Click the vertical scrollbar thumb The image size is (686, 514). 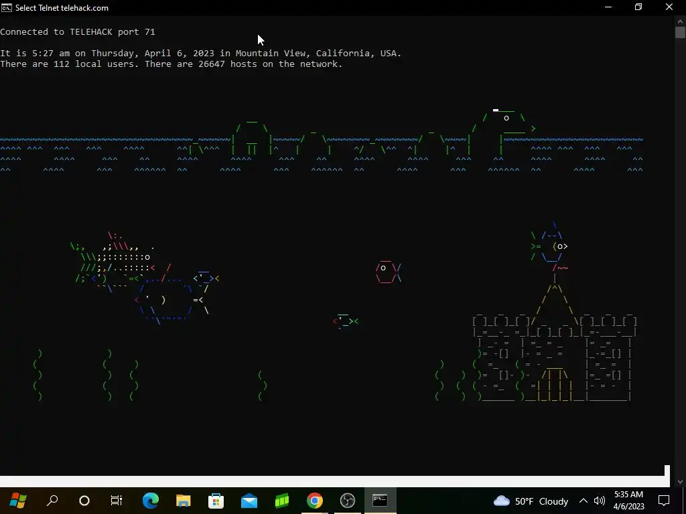click(x=680, y=32)
